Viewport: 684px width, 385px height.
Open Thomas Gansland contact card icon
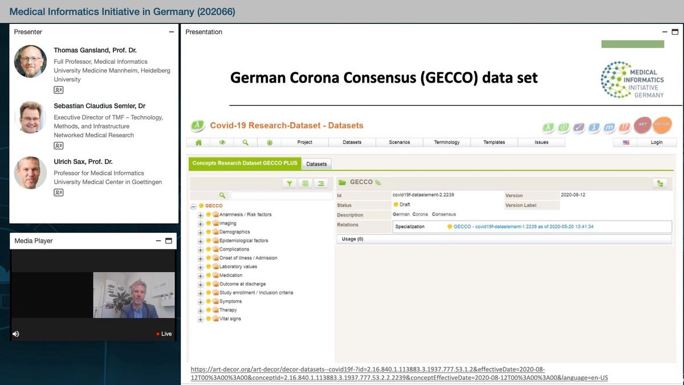[x=59, y=90]
